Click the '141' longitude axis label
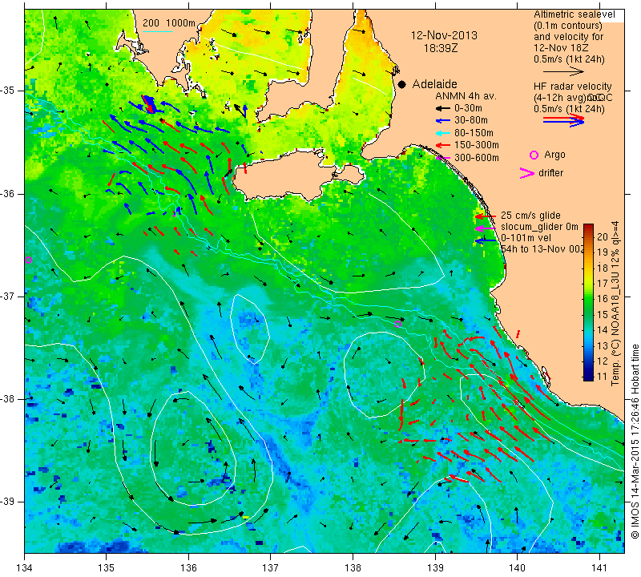The width and height of the screenshot is (641, 577). pyautogui.click(x=599, y=568)
